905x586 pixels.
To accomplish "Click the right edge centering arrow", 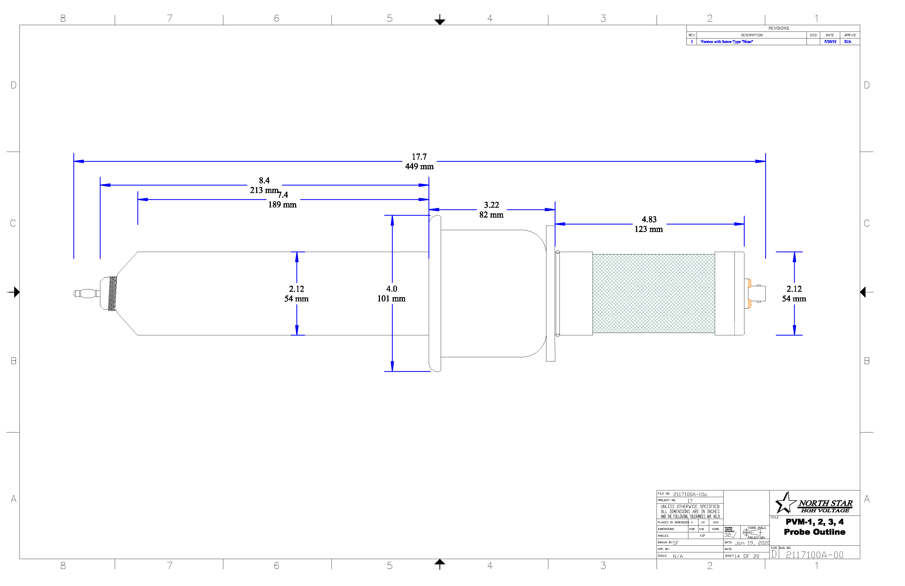I will (x=864, y=292).
